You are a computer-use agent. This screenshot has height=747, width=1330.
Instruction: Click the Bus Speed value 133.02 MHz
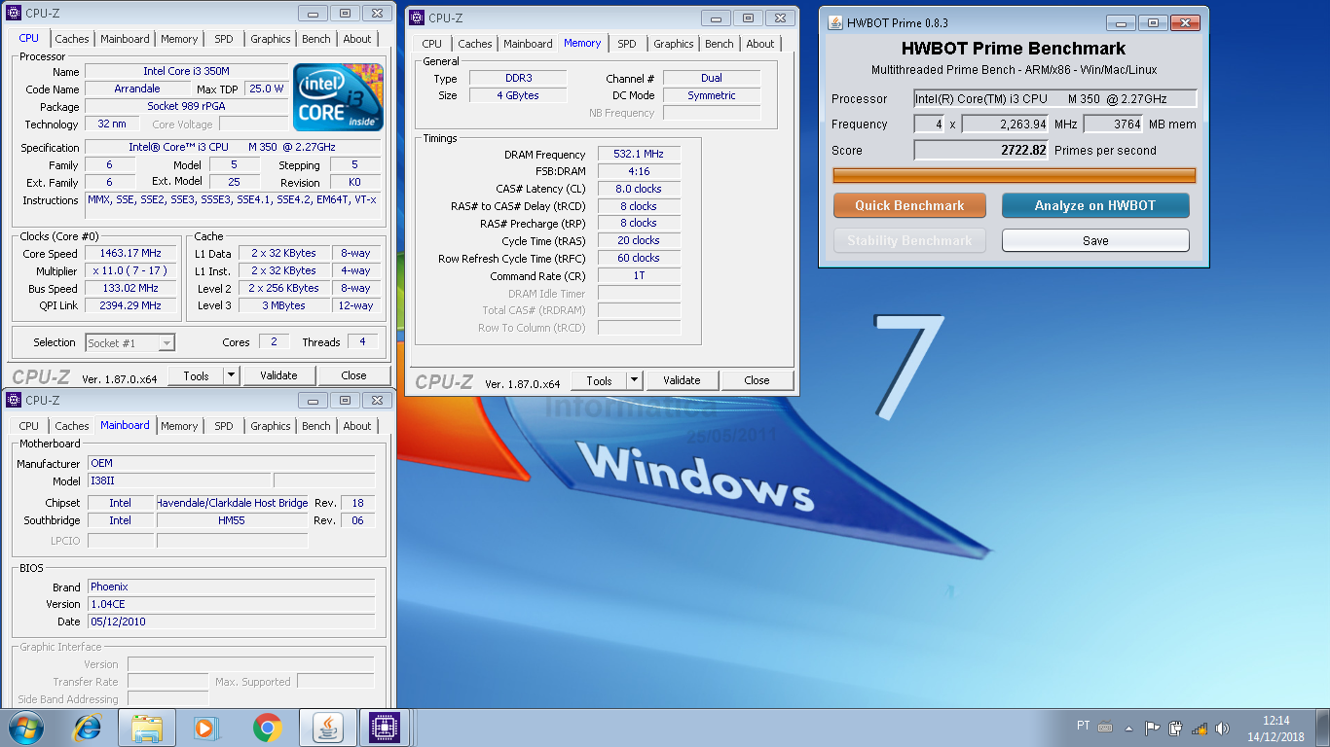[130, 288]
